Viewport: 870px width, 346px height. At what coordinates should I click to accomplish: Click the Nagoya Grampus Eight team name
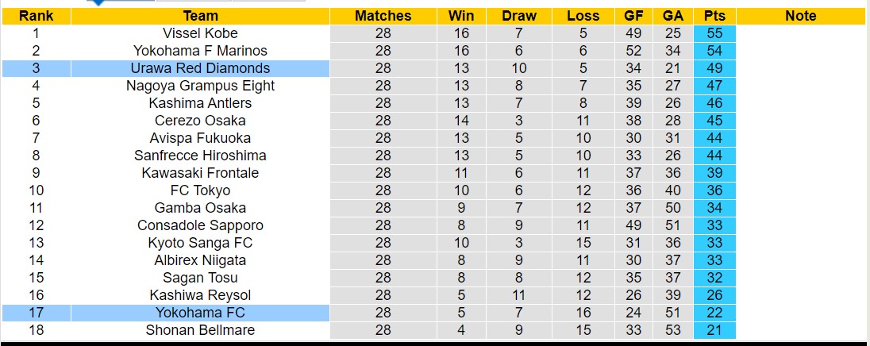coord(200,86)
